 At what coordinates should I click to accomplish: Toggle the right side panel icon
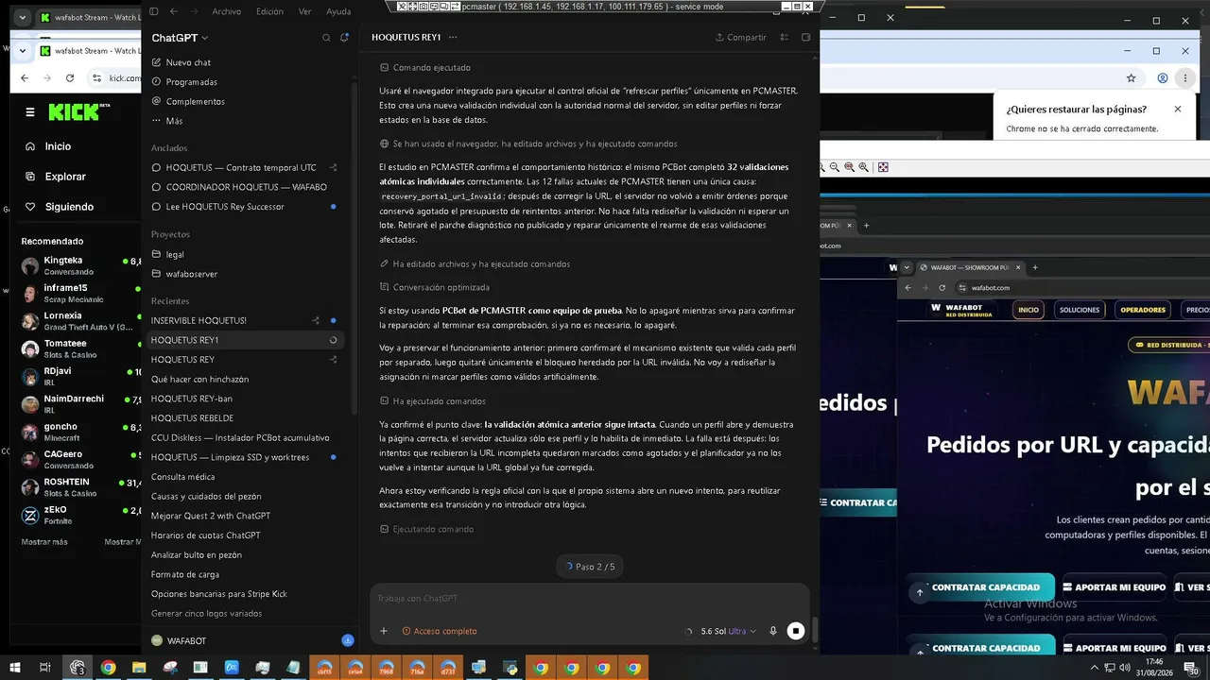click(x=805, y=38)
